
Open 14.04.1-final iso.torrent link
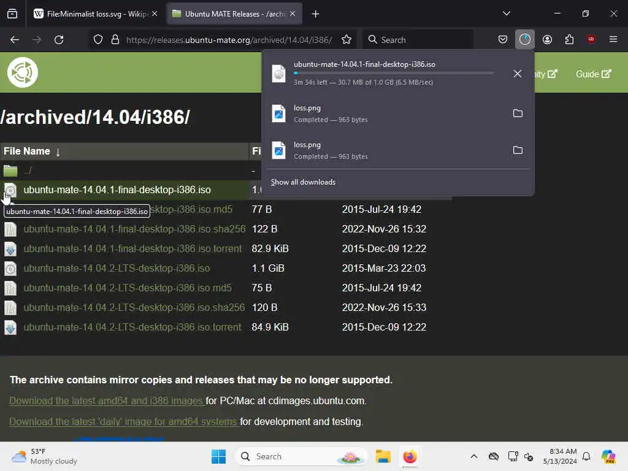132,249
